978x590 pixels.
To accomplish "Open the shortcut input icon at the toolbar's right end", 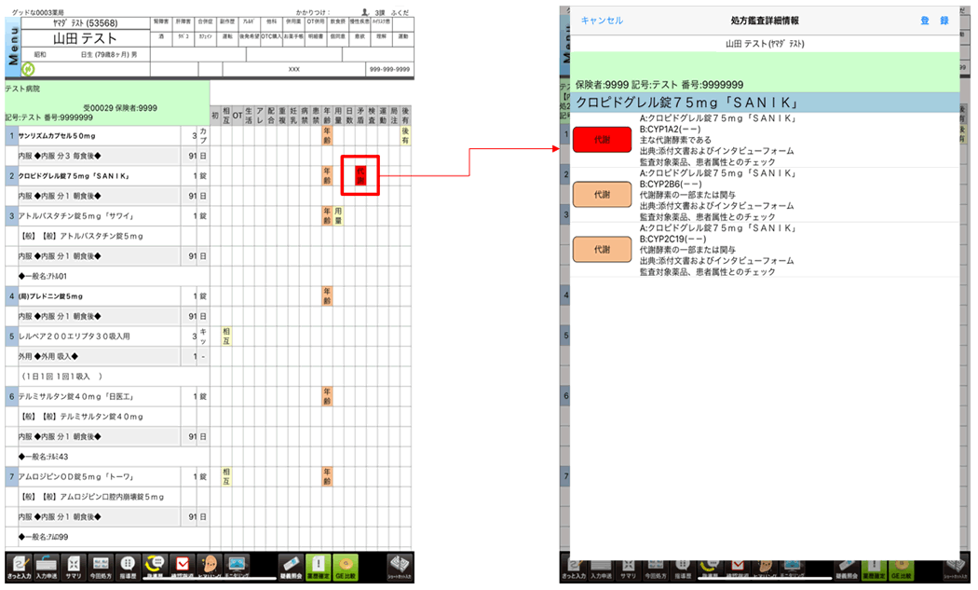I will point(400,568).
